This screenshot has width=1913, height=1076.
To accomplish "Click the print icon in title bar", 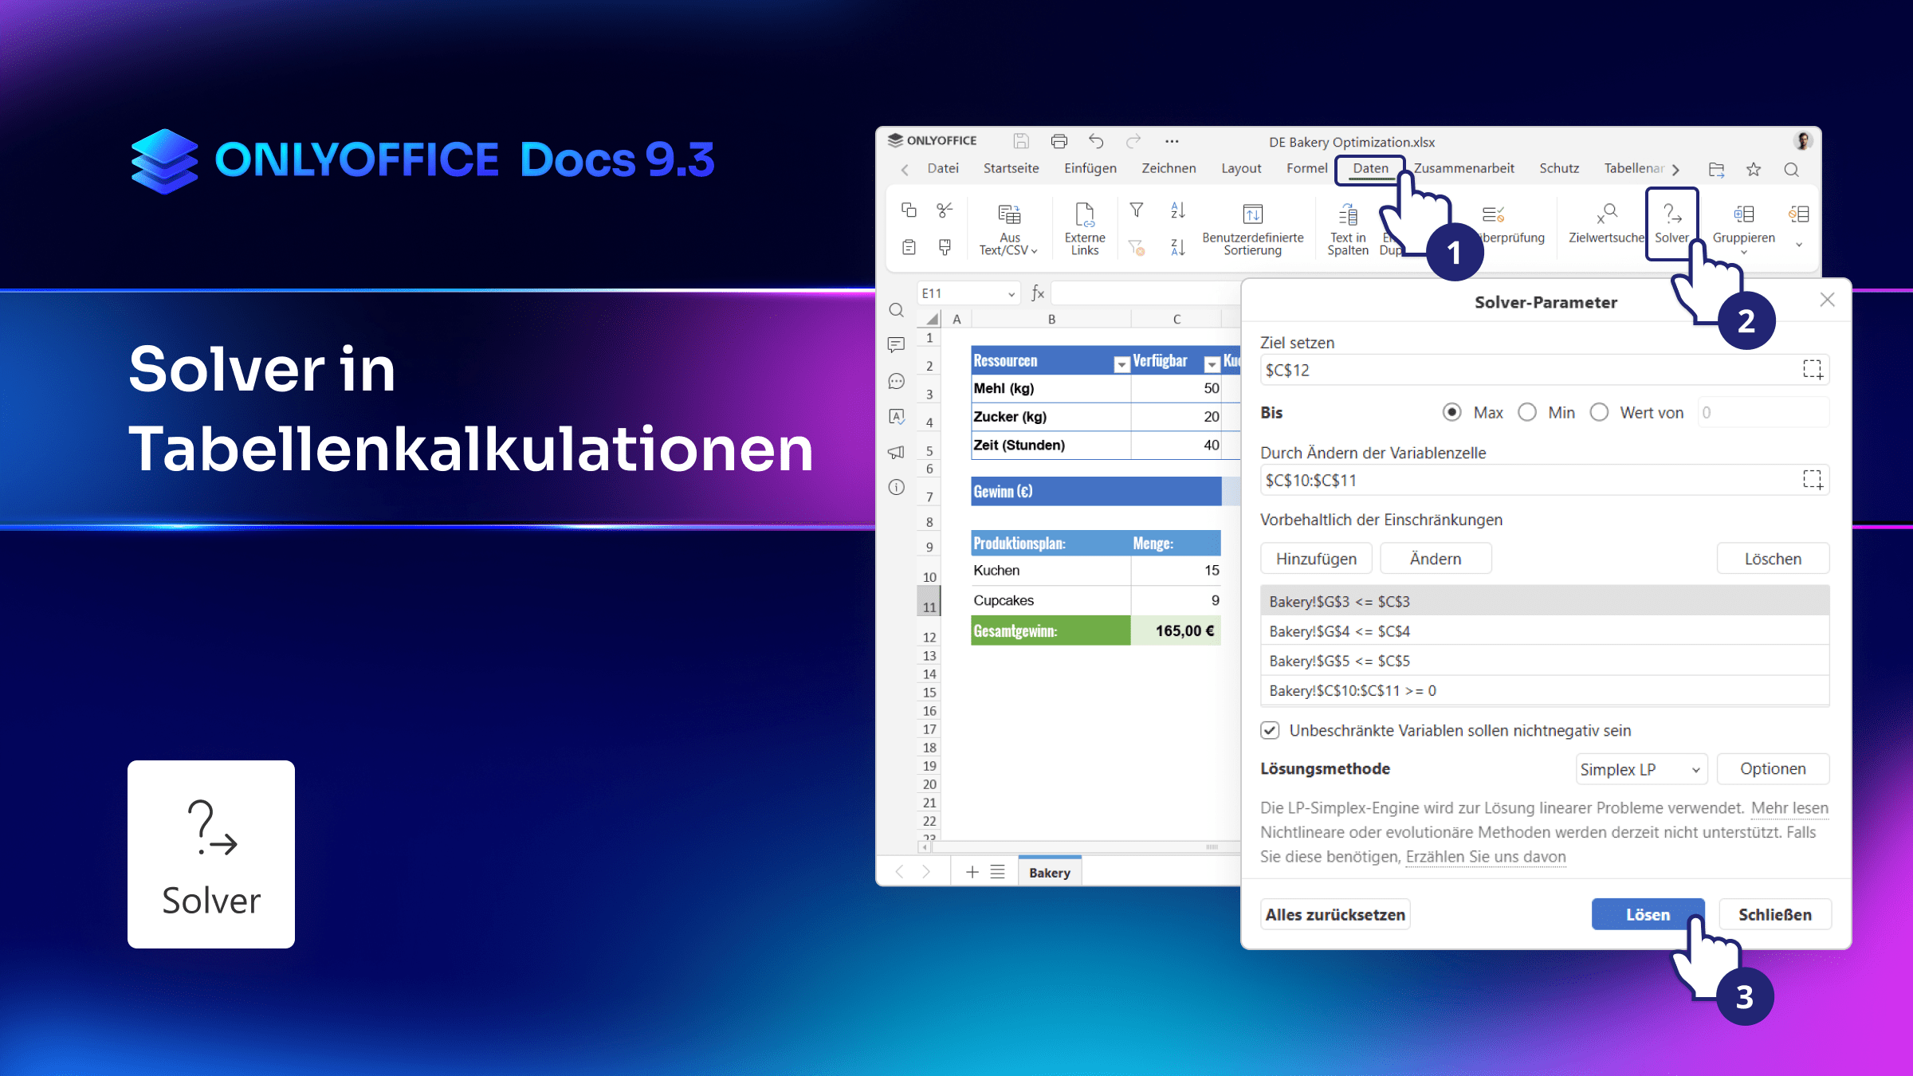I will (1059, 142).
